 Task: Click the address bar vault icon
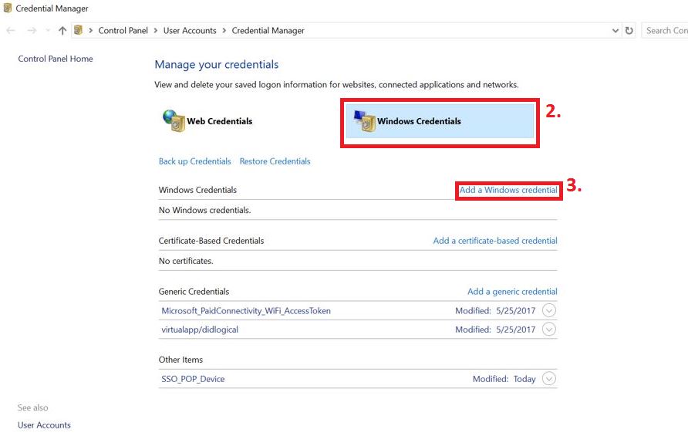78,30
